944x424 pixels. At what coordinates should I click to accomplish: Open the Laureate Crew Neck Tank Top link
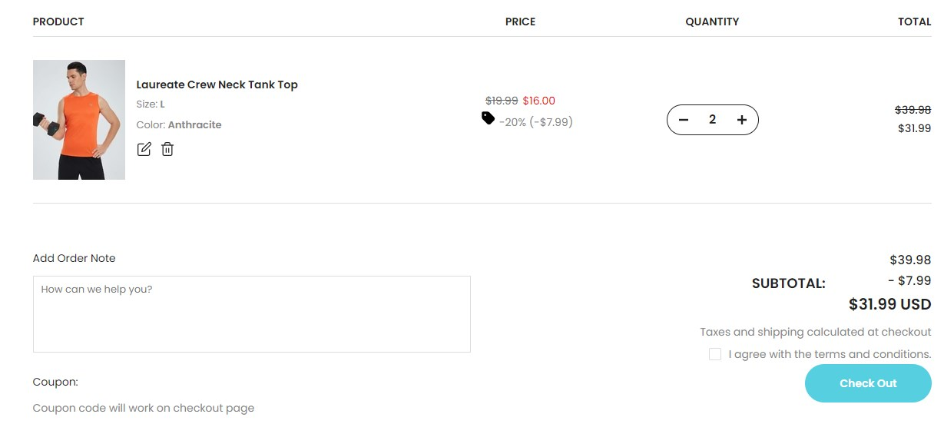tap(217, 84)
